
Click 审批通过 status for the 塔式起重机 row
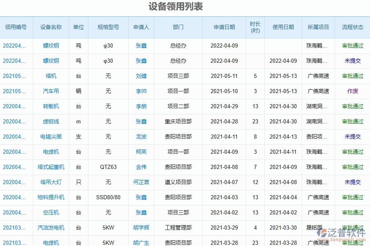click(x=352, y=167)
